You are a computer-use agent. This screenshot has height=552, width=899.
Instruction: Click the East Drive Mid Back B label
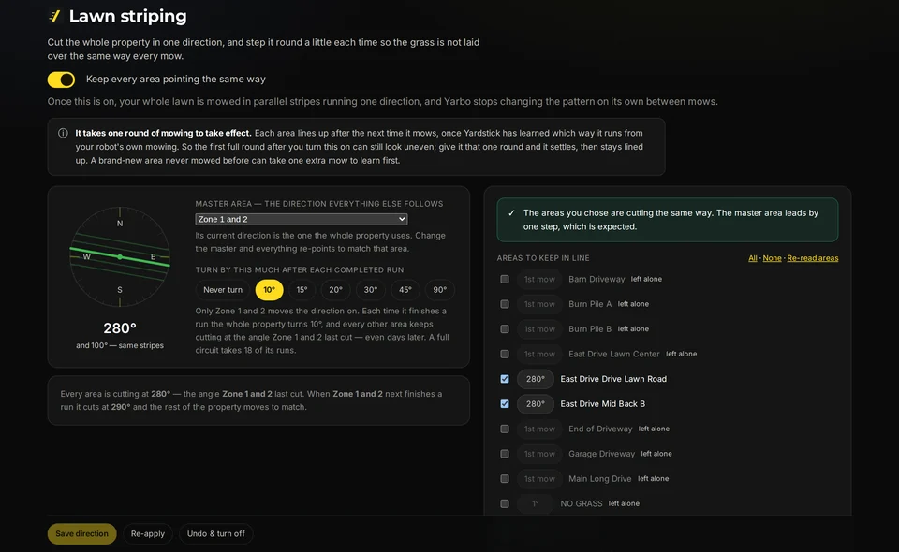point(602,404)
